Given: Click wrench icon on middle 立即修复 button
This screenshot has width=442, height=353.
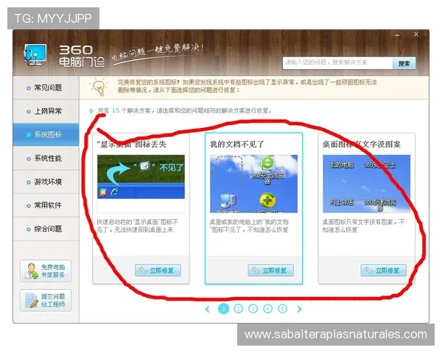Looking at the screenshot, I should [x=256, y=271].
